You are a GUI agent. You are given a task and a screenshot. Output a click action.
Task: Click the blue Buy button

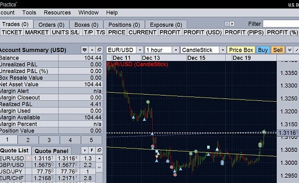click(x=263, y=50)
